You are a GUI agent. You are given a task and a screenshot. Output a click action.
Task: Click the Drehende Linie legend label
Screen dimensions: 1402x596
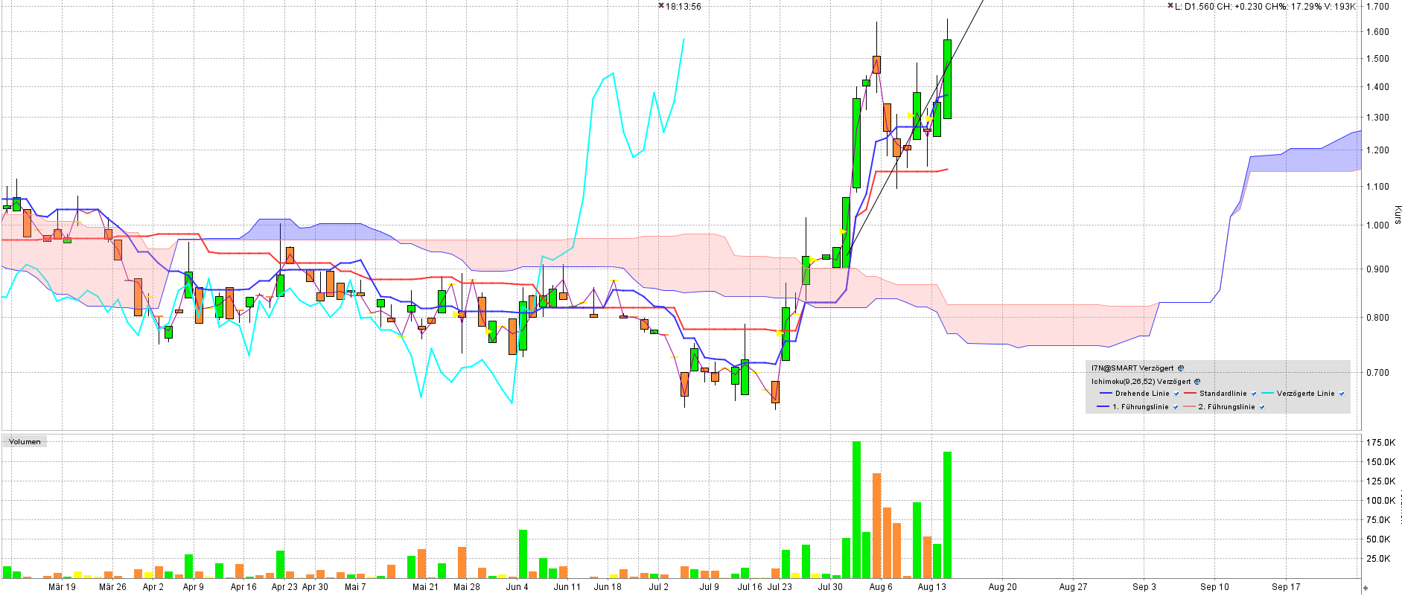tap(1142, 394)
